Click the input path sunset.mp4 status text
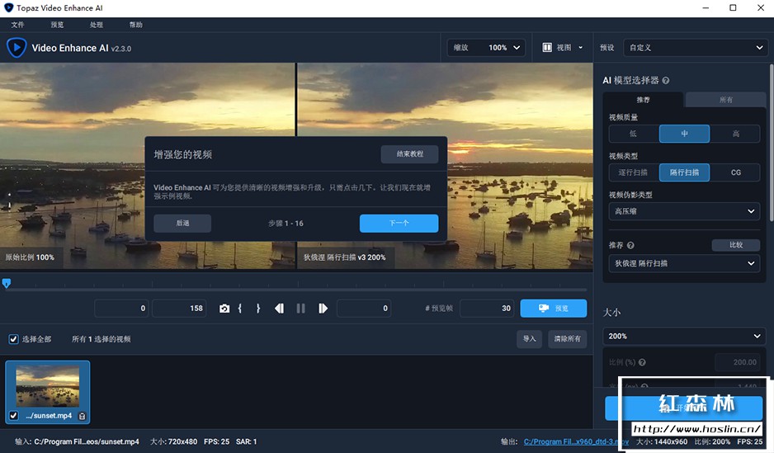The width and height of the screenshot is (774, 453). [x=77, y=441]
